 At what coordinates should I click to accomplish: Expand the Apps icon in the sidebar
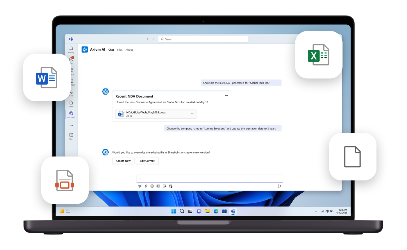[71, 135]
